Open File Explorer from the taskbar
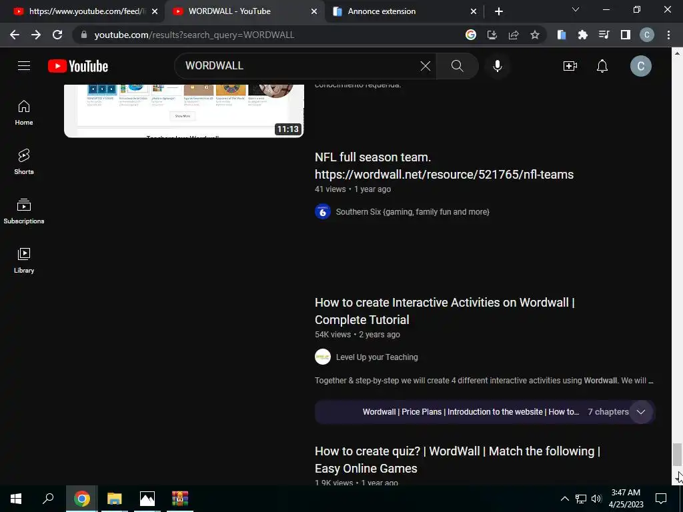Viewport: 683px width, 512px height. pyautogui.click(x=115, y=499)
